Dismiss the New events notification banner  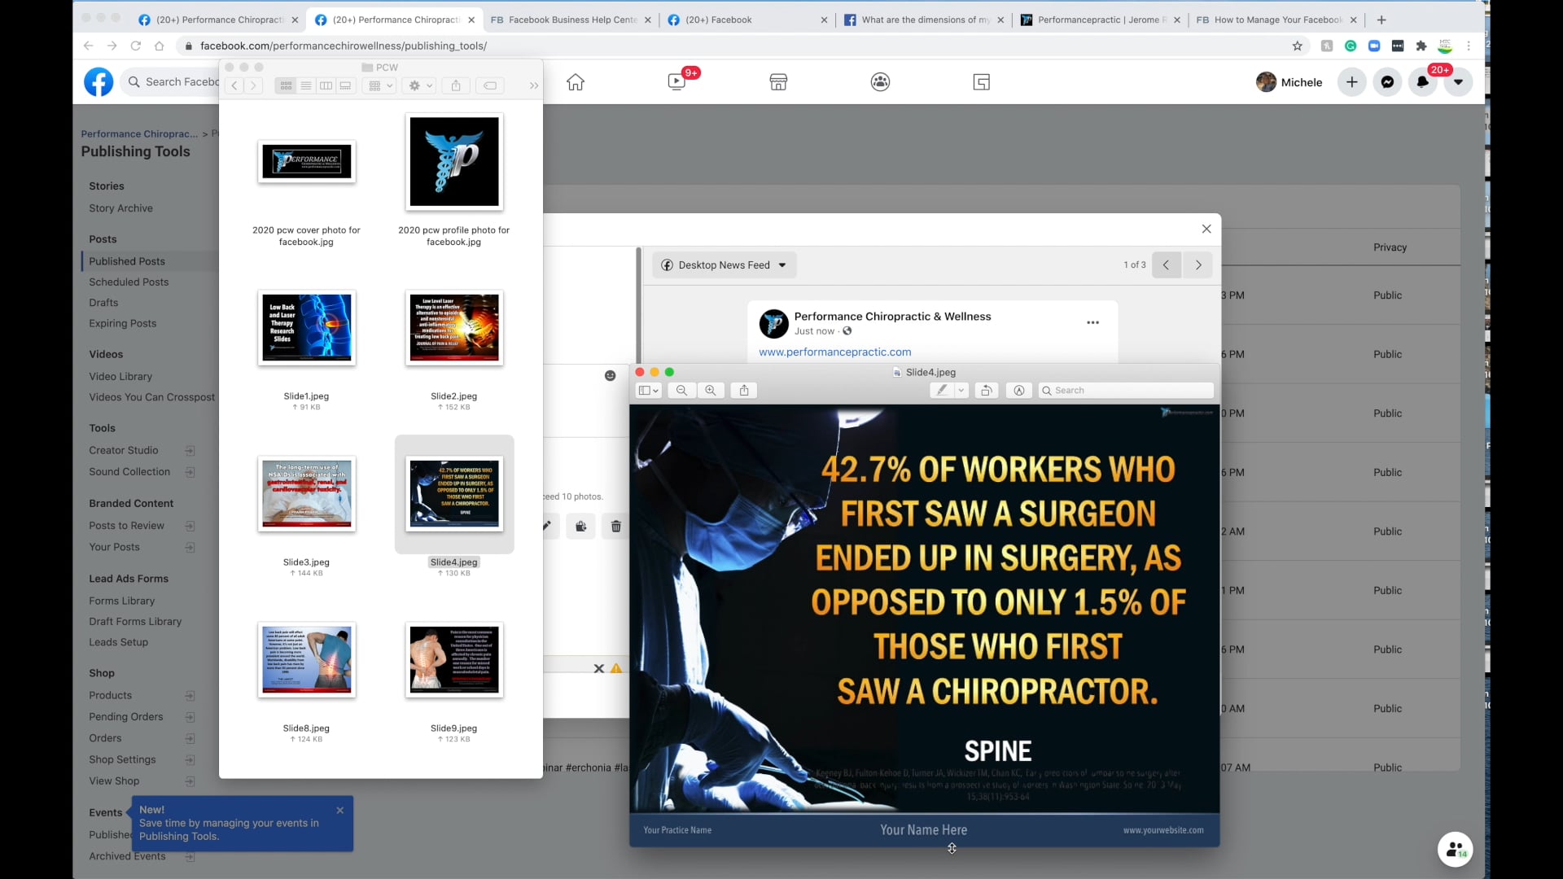tap(339, 810)
